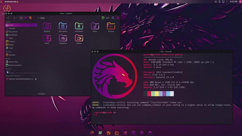Open system settings gear in dock
This screenshot has width=242, height=136.
point(142,133)
